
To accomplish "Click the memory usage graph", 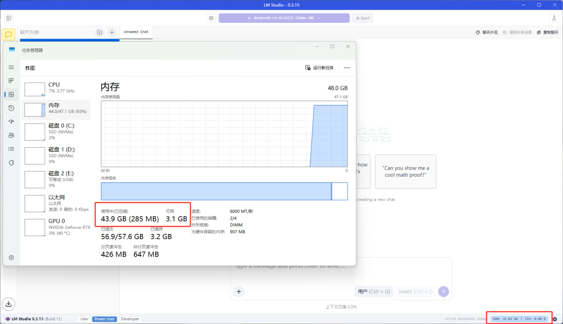I will point(224,134).
